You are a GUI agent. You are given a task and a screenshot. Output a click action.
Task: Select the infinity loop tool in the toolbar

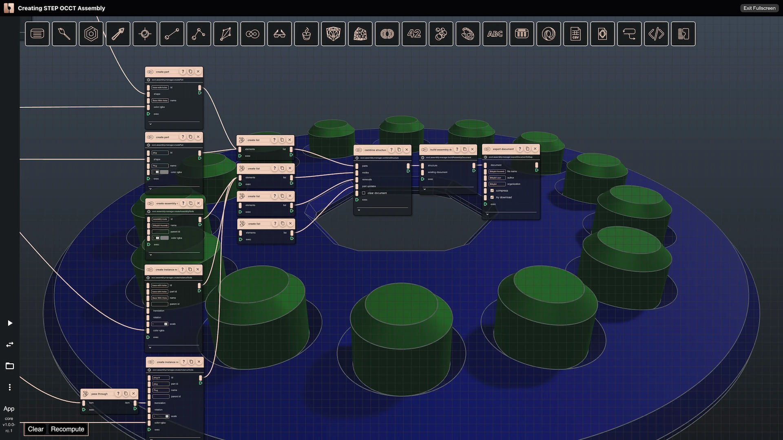pyautogui.click(x=253, y=34)
